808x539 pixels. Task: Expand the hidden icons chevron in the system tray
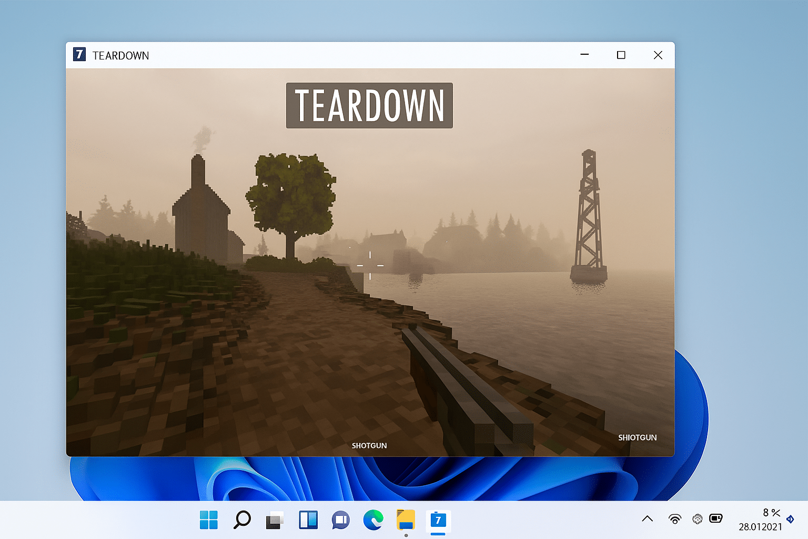tap(648, 519)
